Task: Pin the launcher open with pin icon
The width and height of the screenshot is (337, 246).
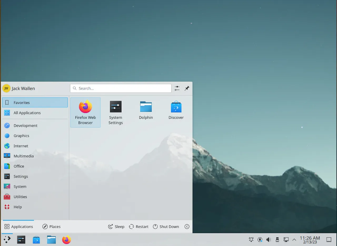Action: click(x=187, y=88)
